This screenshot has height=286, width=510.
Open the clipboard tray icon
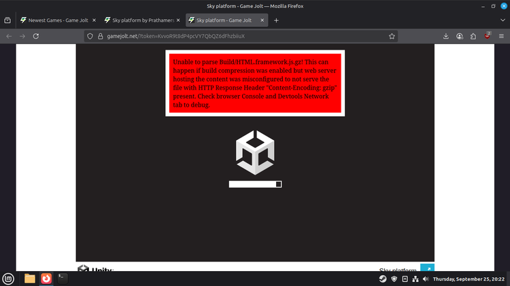coord(405,279)
